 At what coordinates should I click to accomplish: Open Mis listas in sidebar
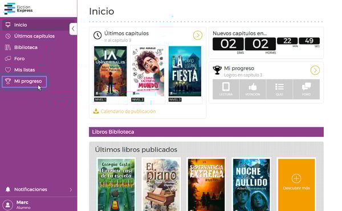(25, 70)
